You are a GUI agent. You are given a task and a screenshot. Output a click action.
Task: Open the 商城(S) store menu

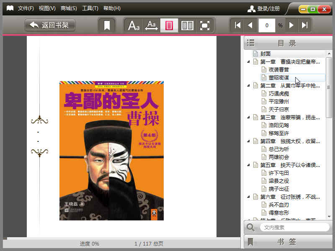tap(69, 8)
